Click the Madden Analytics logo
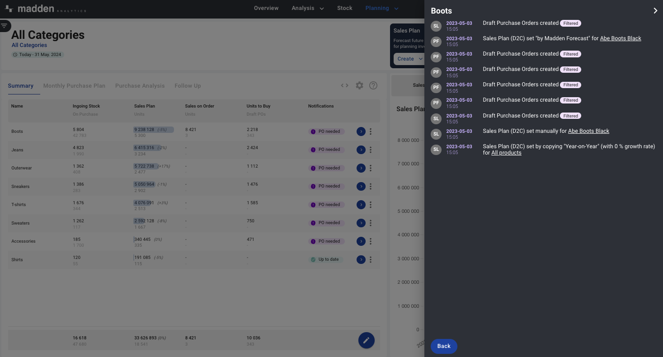Image resolution: width=663 pixels, height=357 pixels. pyautogui.click(x=46, y=9)
